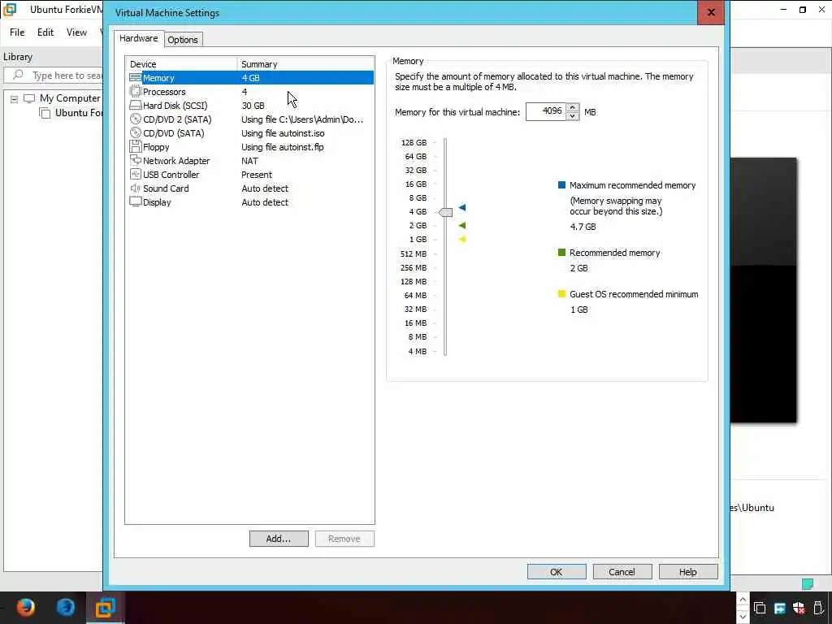Click the Add... button
This screenshot has width=832, height=624.
pos(279,539)
